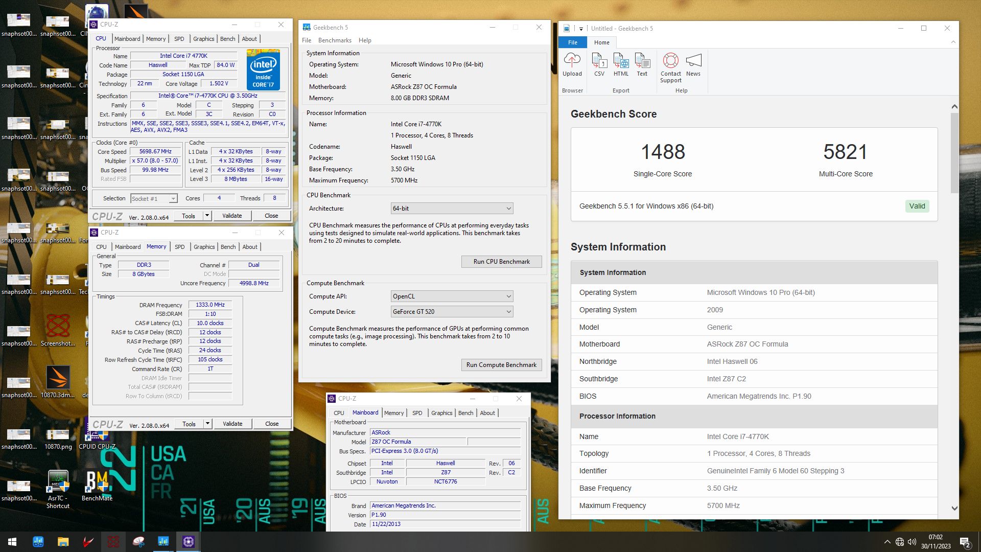Click the green Valid badge
981x552 pixels.
[917, 206]
